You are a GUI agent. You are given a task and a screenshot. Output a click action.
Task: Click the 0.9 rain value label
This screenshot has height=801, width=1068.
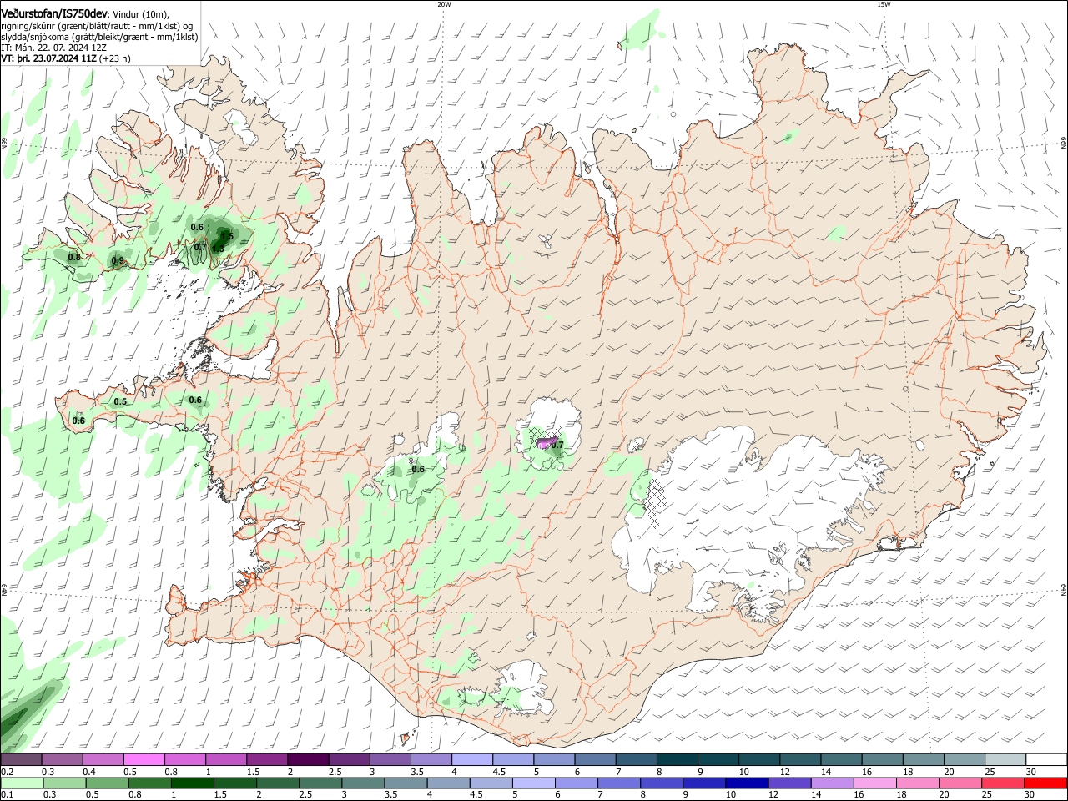118,261
